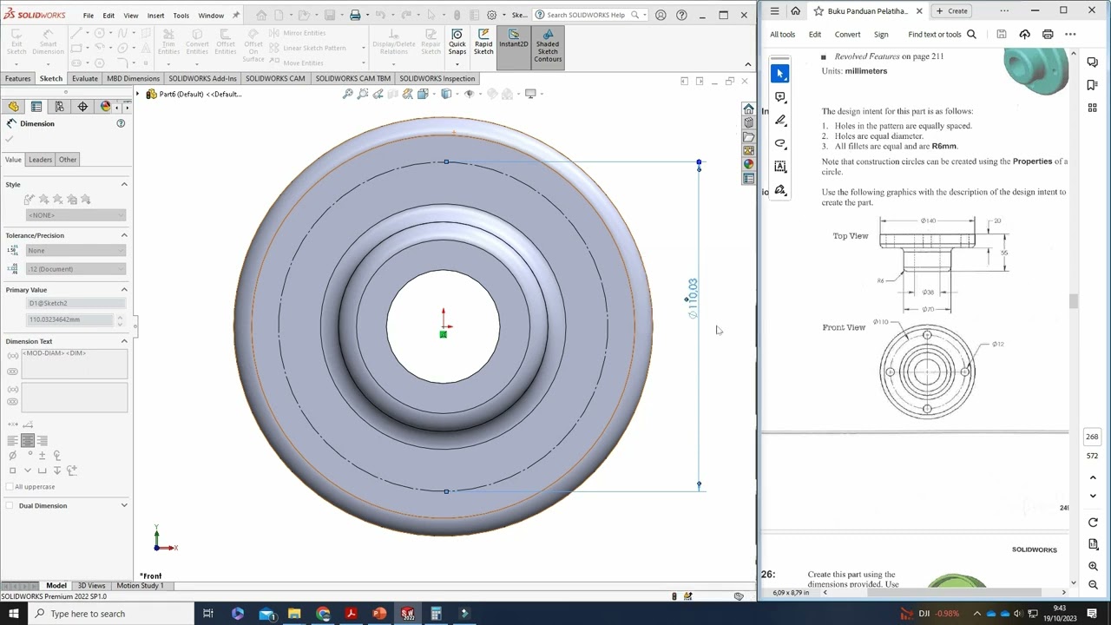Select Left Justify for dimension text

[x=13, y=441]
